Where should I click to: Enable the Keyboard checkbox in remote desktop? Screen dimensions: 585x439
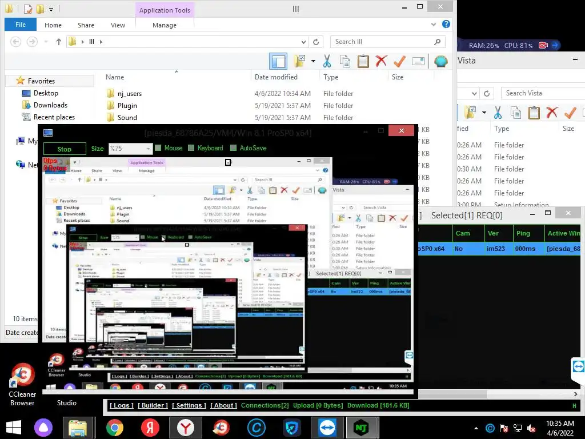click(x=191, y=148)
